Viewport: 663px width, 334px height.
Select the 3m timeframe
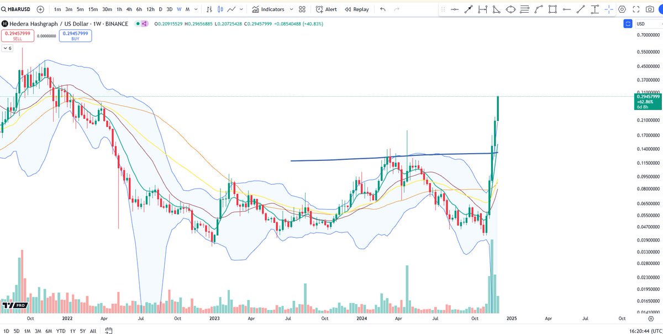pos(69,9)
